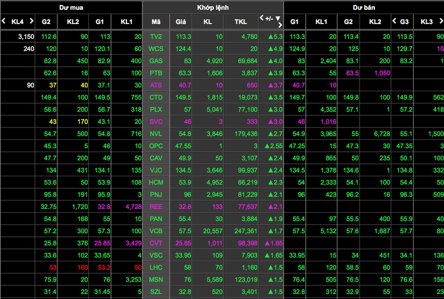Click the Dư bán section header
This screenshot has width=444, height=299.
click(364, 7)
